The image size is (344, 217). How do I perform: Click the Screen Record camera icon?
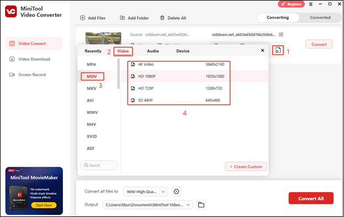tap(12, 75)
